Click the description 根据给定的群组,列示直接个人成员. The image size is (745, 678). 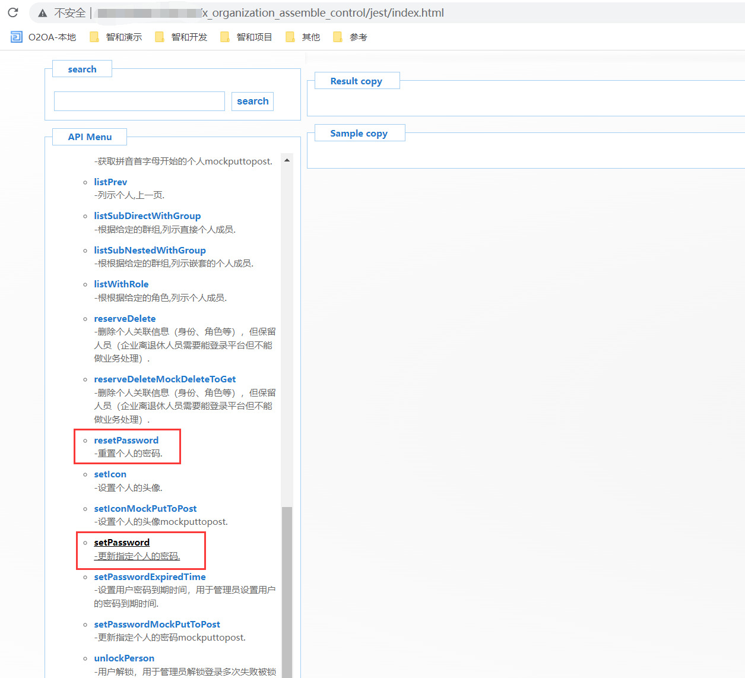coord(165,229)
